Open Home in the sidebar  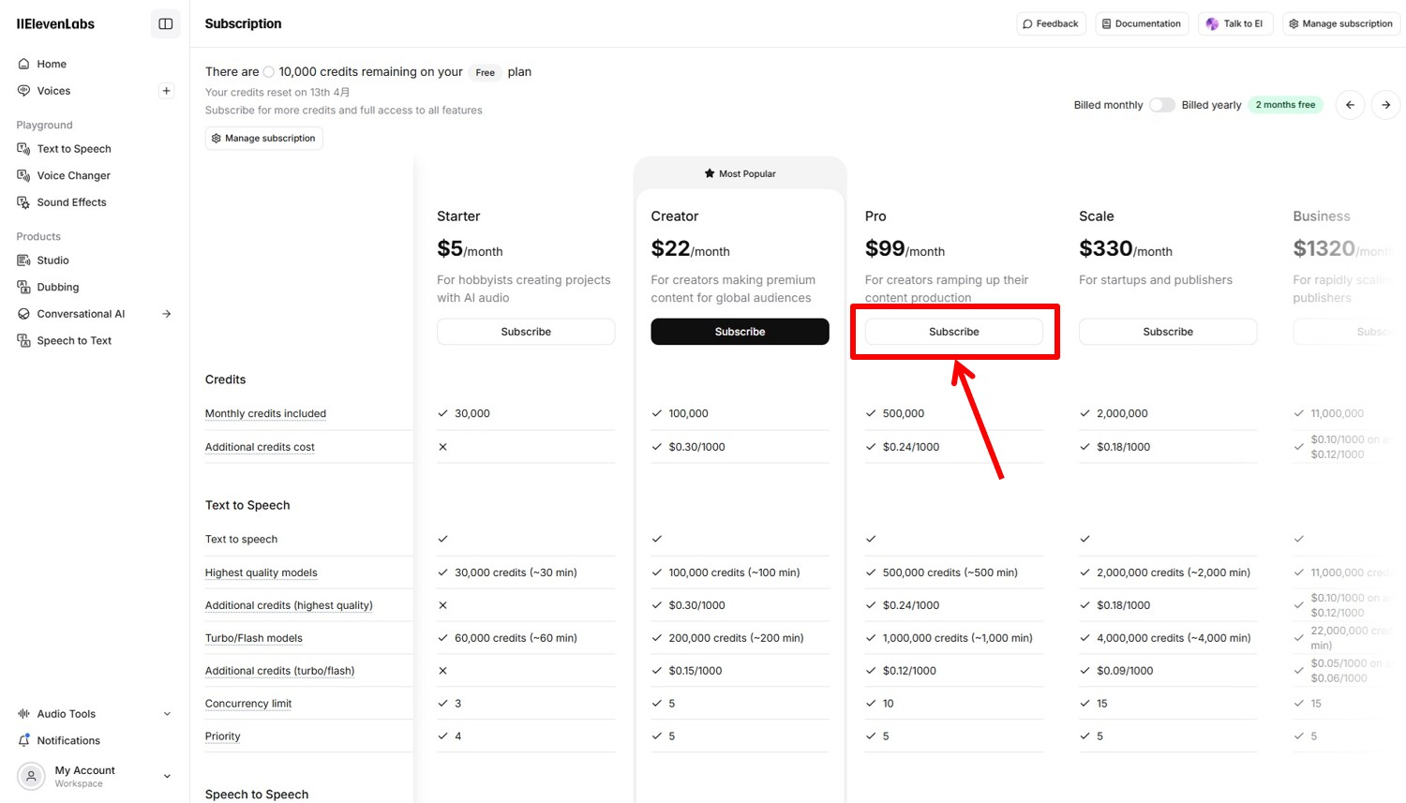click(52, 64)
